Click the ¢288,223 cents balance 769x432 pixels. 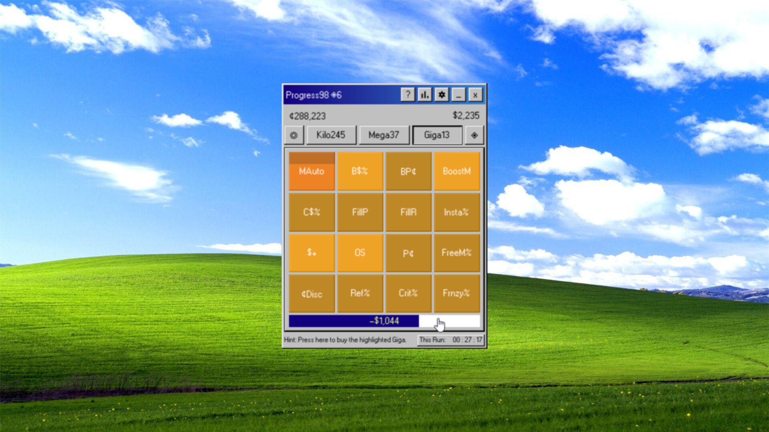point(308,116)
